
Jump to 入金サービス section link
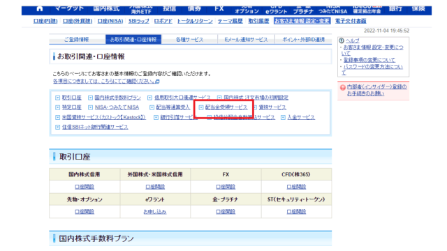click(x=301, y=117)
